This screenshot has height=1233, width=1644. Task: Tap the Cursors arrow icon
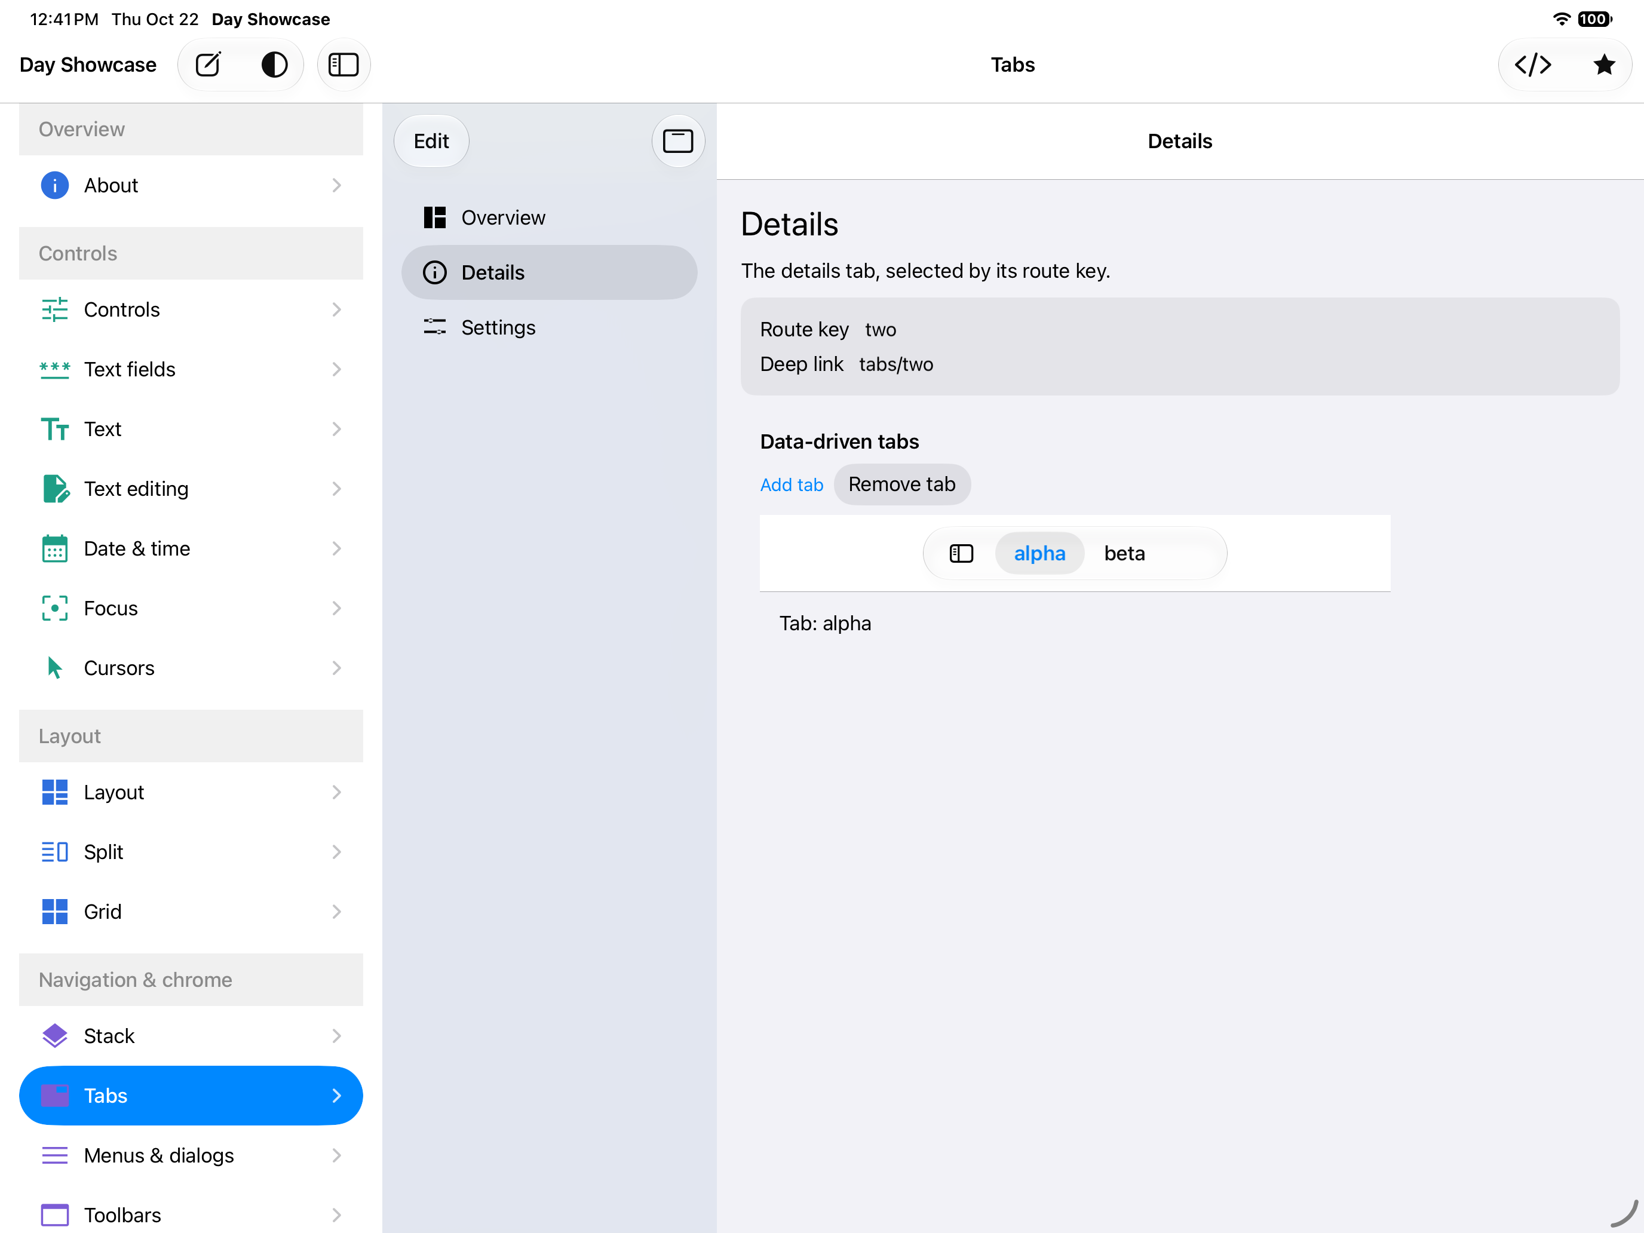coord(54,668)
